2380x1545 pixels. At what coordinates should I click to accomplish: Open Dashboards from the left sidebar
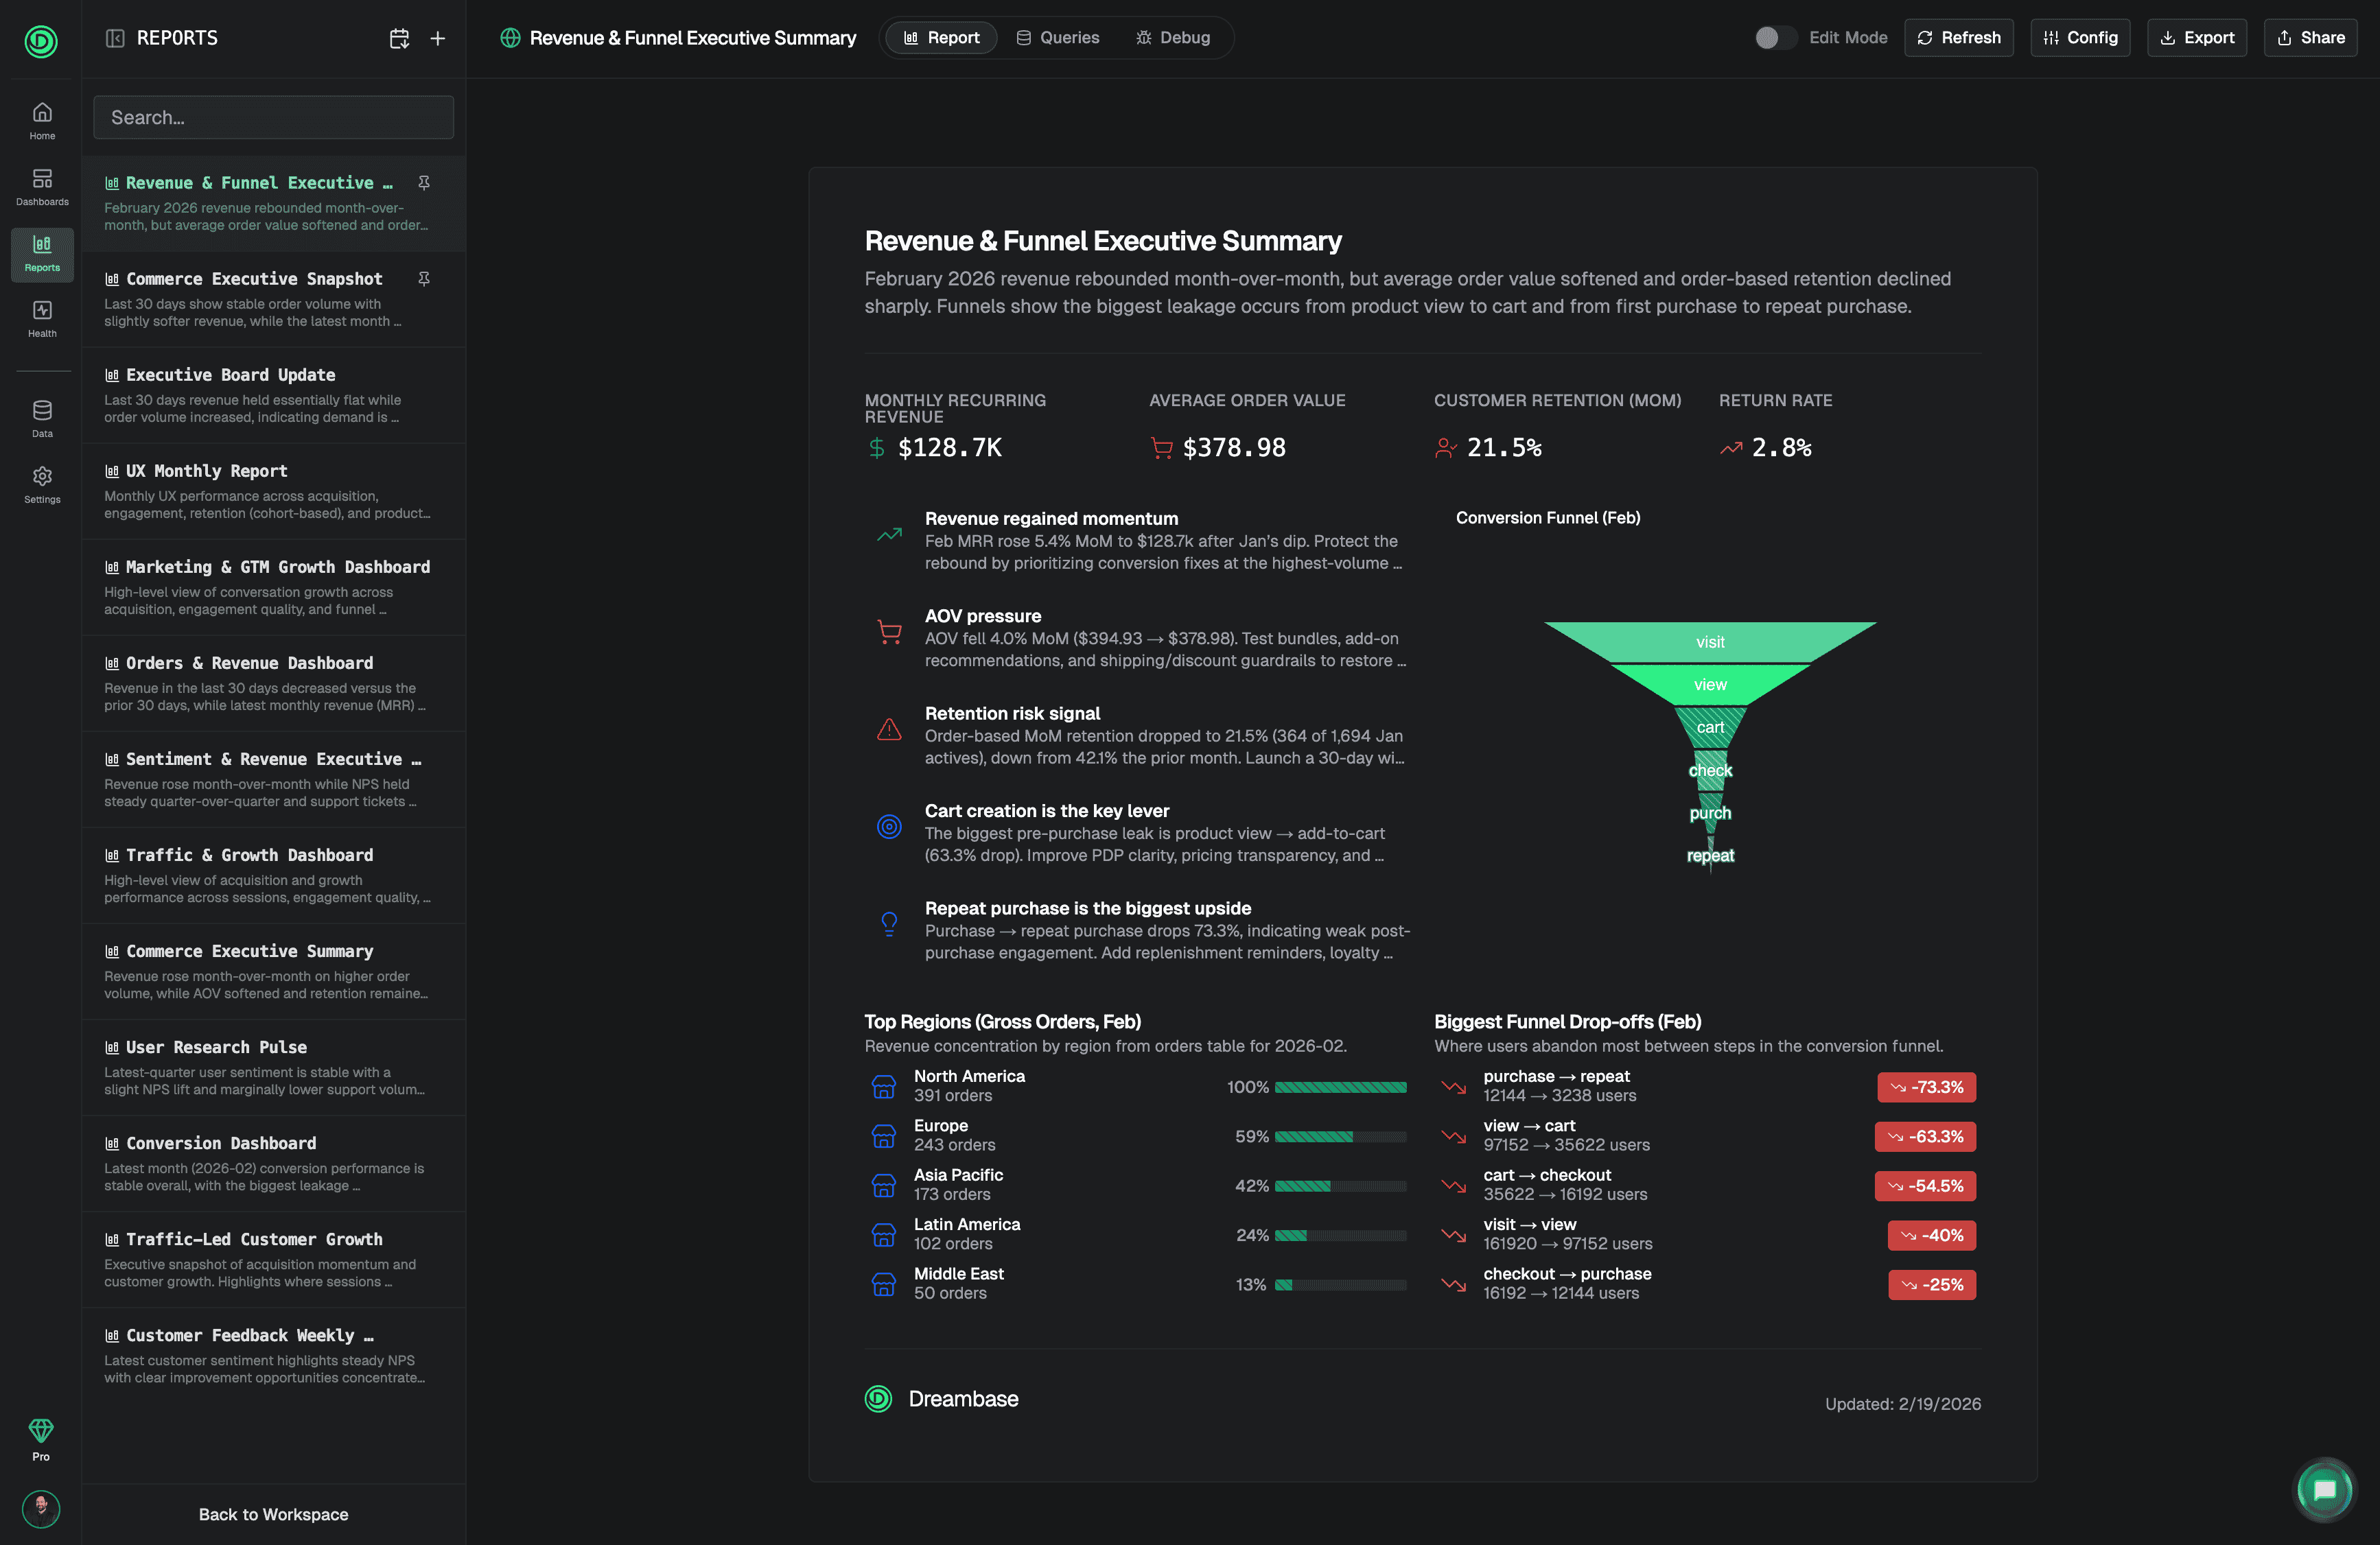pos(42,186)
